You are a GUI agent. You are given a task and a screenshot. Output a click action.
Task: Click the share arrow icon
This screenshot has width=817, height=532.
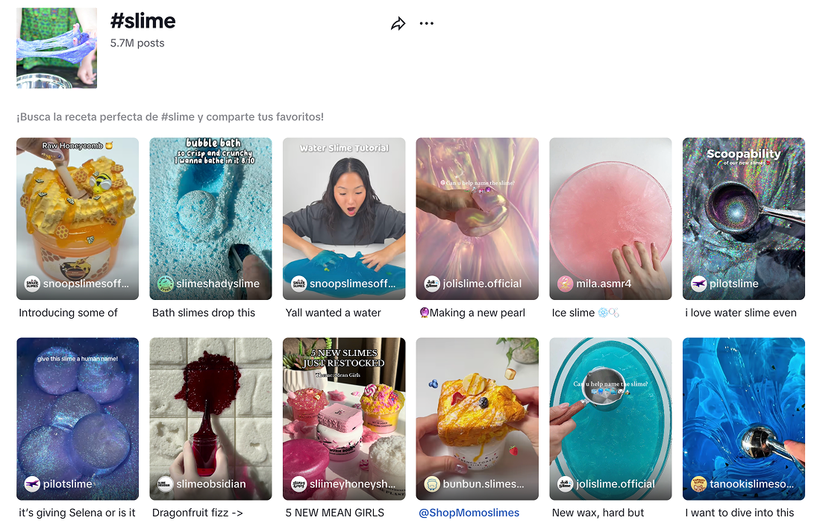click(x=398, y=24)
